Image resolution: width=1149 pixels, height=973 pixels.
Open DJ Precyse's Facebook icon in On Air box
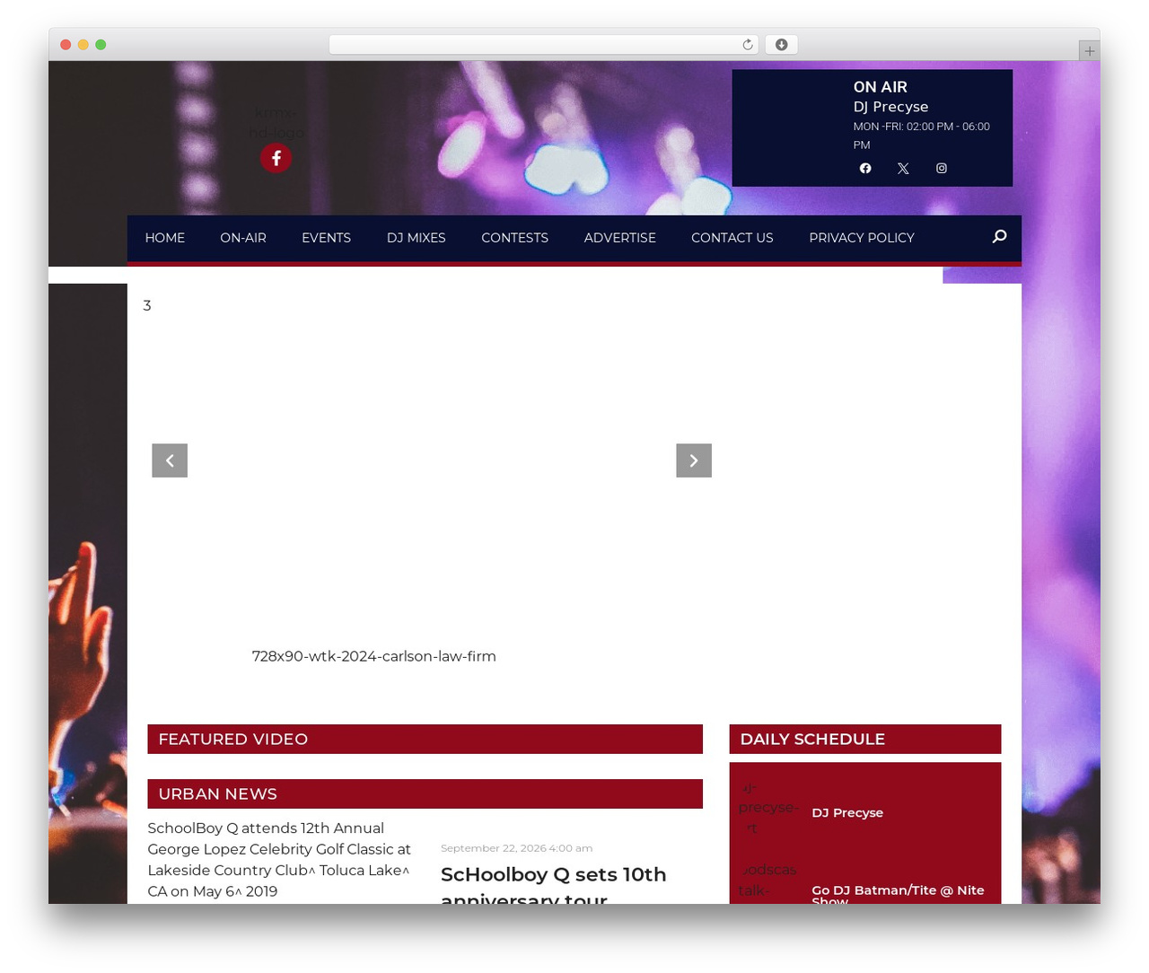click(865, 169)
